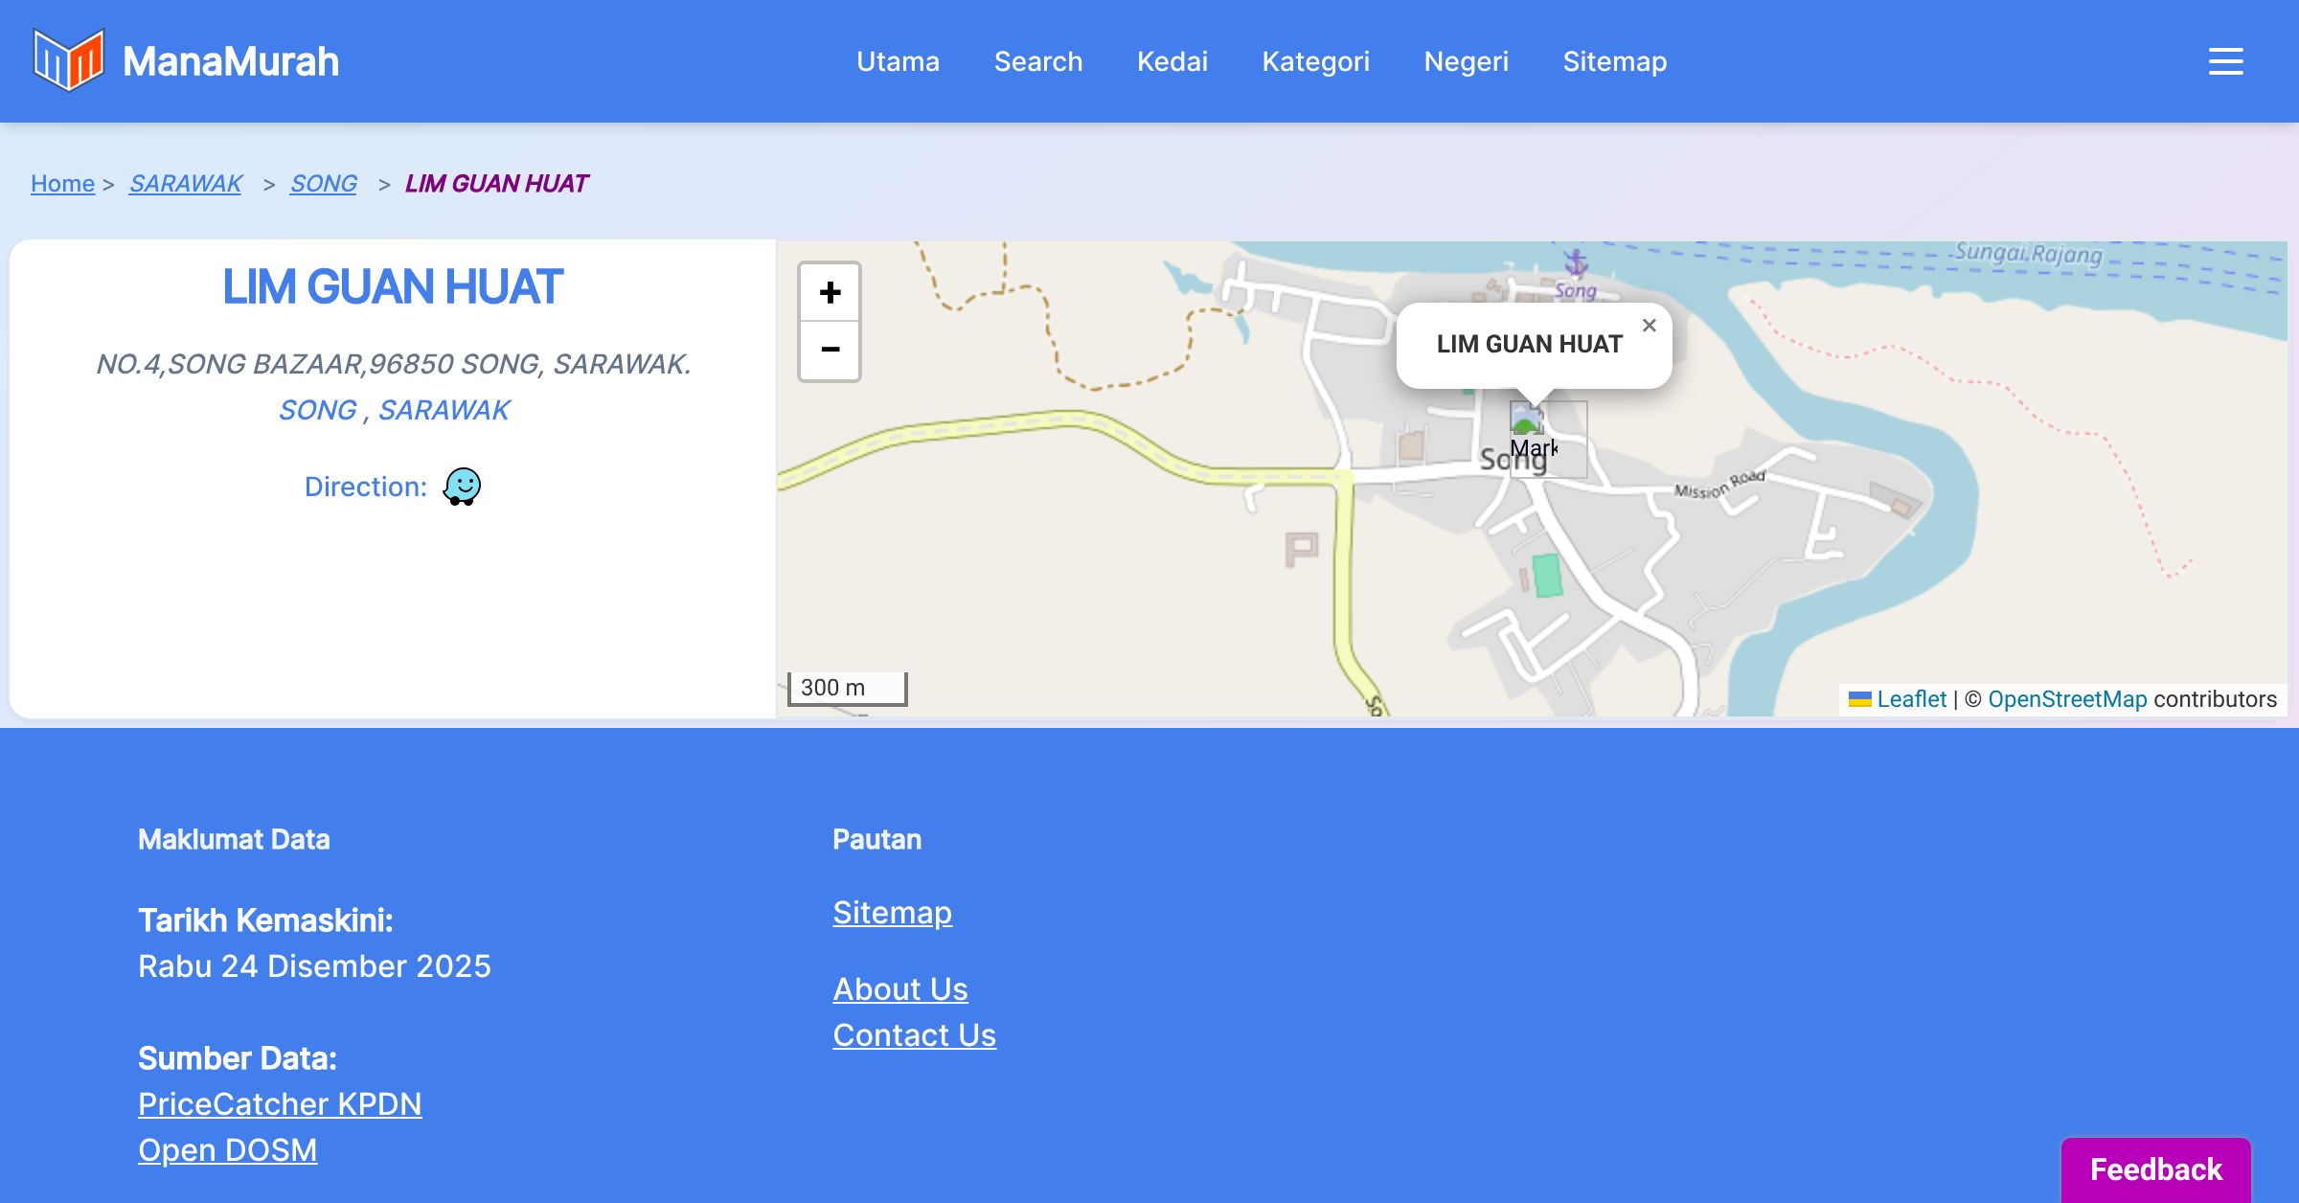Close the LIM GUAN HUAT map popup
The image size is (2299, 1203).
pyautogui.click(x=1649, y=326)
